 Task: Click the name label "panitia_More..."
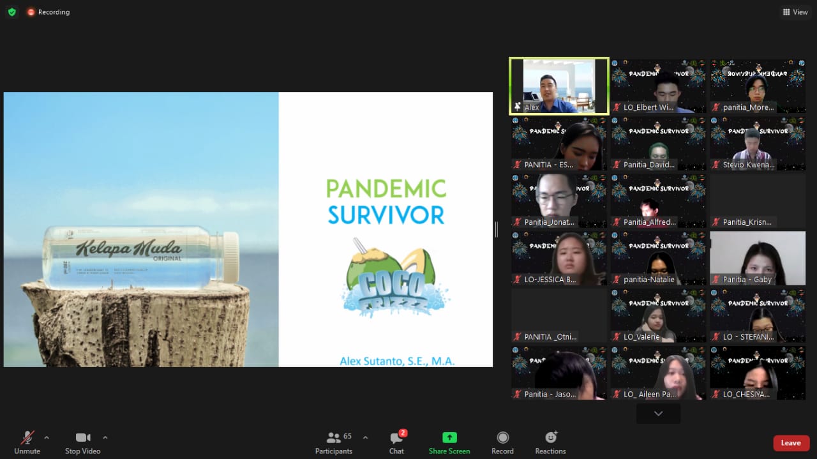[x=749, y=107]
